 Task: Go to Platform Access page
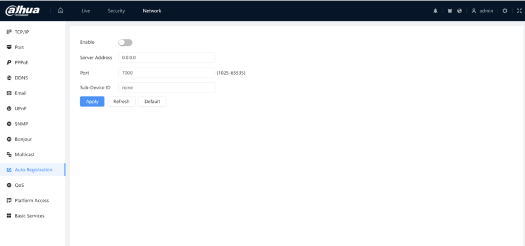[x=32, y=201]
